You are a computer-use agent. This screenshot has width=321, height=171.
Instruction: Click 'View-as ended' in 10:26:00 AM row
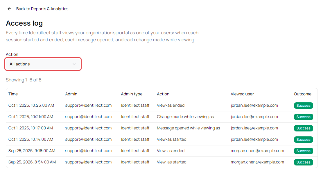(171, 105)
